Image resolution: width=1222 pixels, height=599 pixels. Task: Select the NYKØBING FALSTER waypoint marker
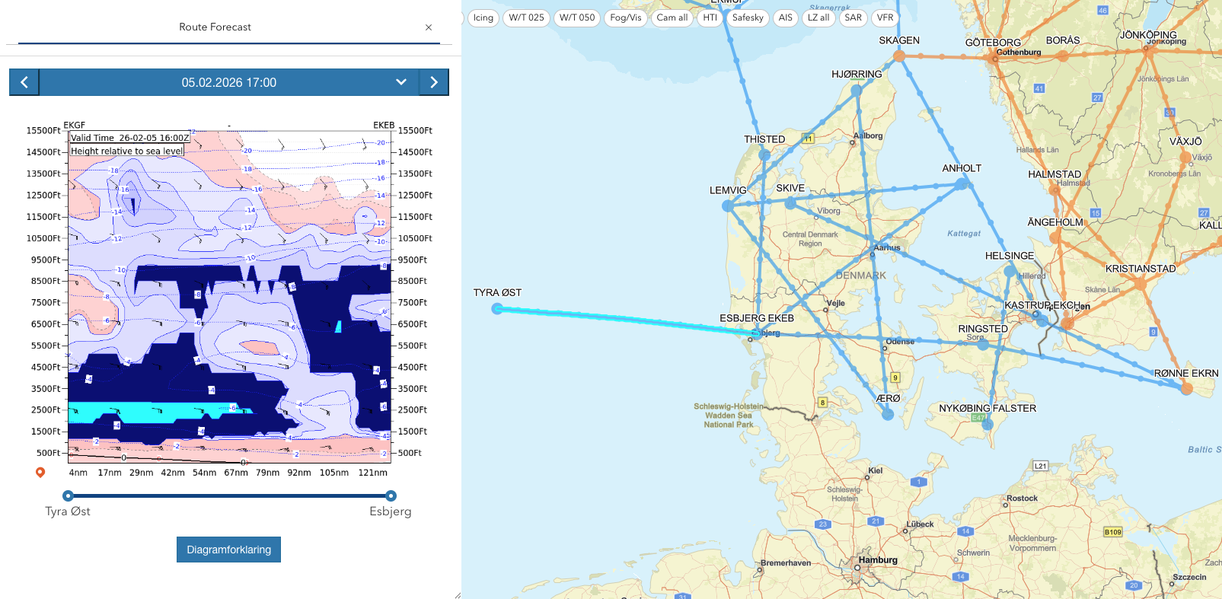tap(987, 424)
